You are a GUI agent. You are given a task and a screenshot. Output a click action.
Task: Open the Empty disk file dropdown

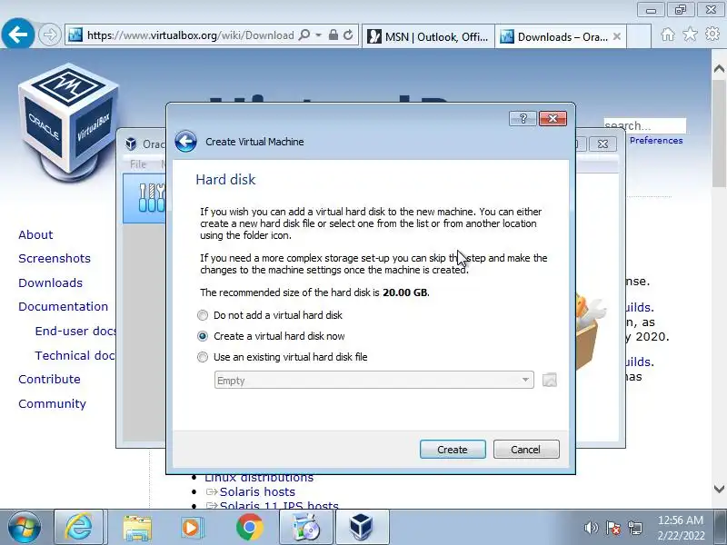pos(374,380)
